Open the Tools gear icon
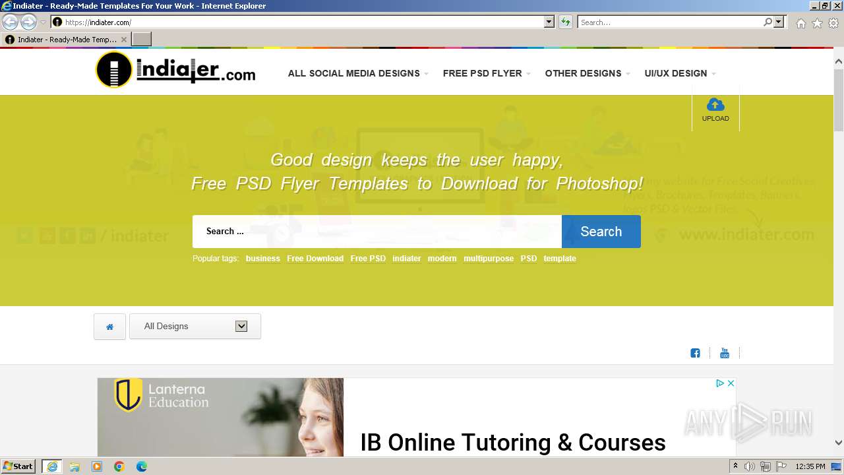The width and height of the screenshot is (844, 475). pos(833,23)
